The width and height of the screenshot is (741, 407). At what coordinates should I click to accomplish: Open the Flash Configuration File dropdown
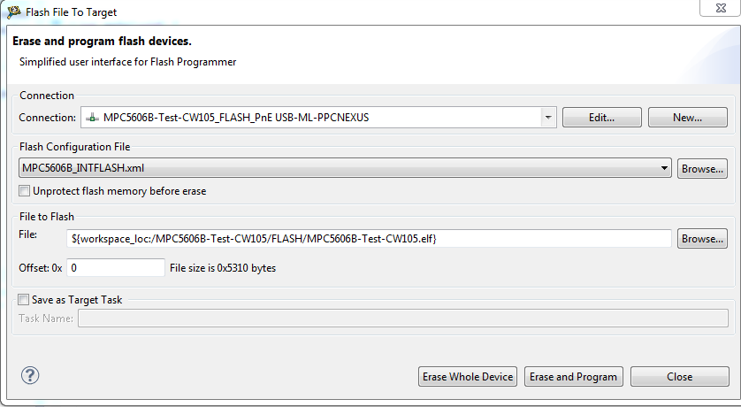tap(664, 168)
